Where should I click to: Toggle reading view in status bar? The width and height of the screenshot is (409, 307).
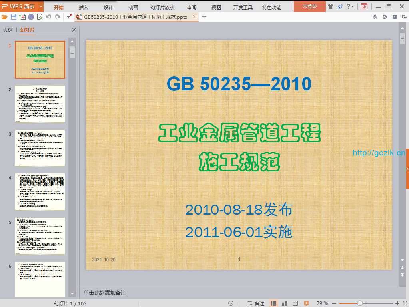pos(295,303)
